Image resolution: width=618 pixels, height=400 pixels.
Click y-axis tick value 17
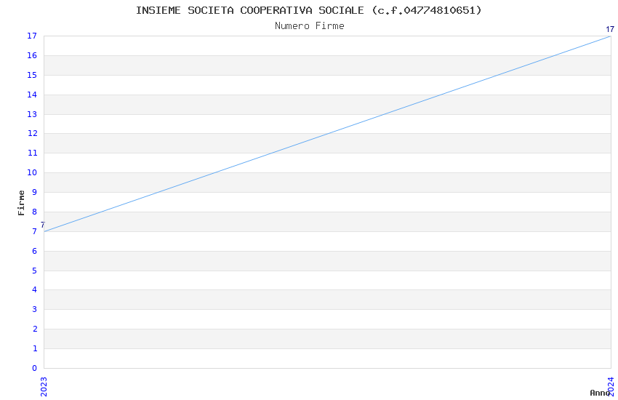32,36
